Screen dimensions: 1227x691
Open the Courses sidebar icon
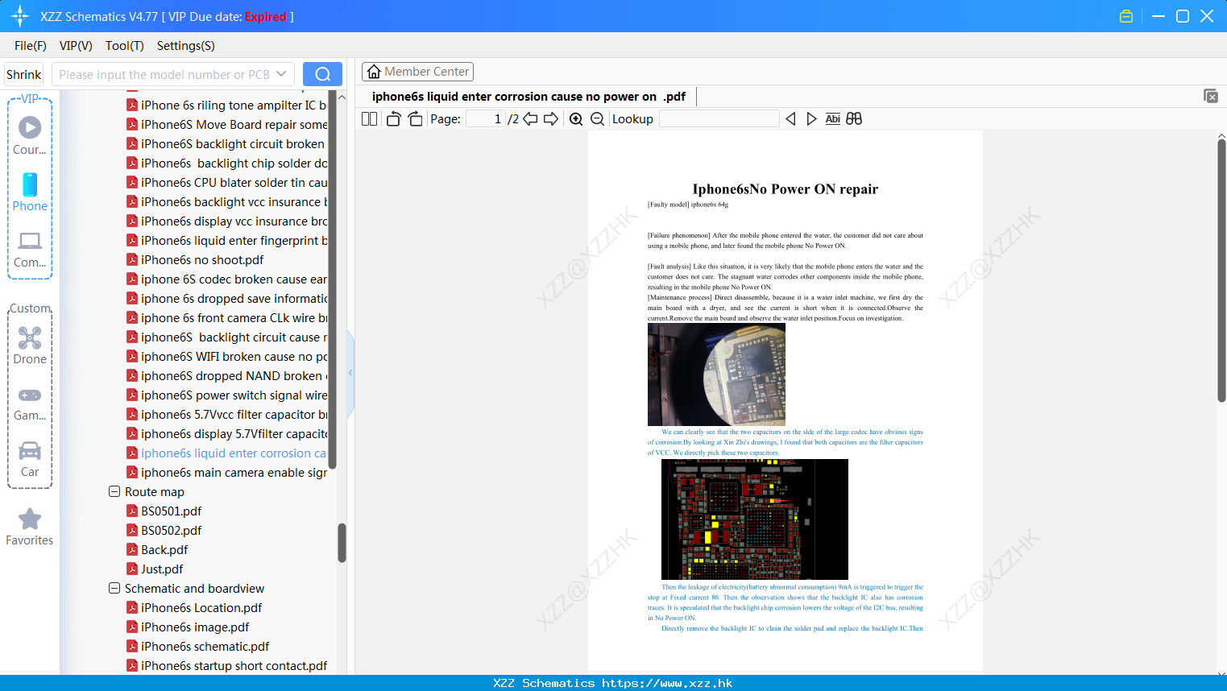coord(30,135)
